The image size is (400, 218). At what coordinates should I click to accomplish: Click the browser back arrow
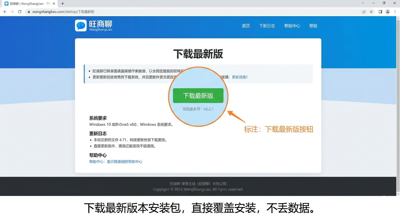(x=5, y=12)
